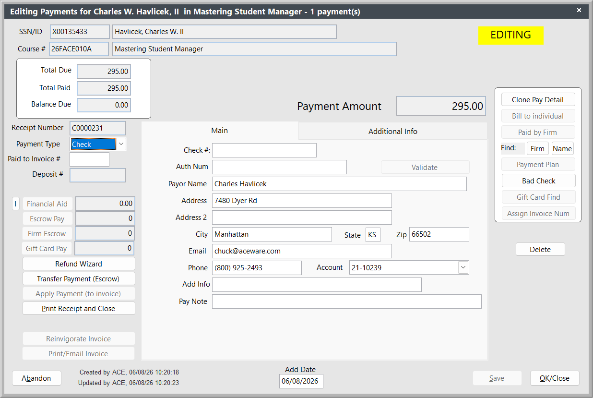This screenshot has width=593, height=398.
Task: Click the Paid to Invoice # field
Action: tap(89, 159)
